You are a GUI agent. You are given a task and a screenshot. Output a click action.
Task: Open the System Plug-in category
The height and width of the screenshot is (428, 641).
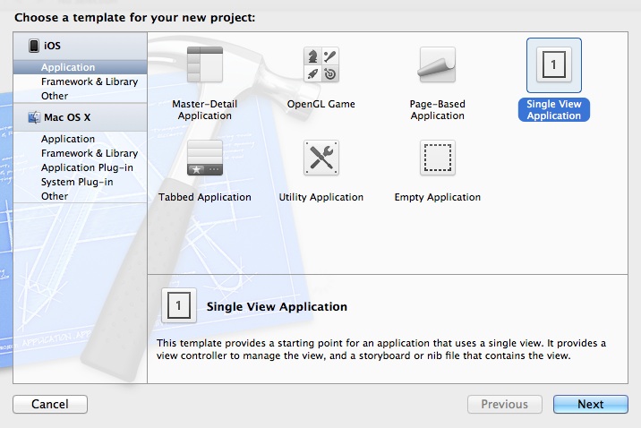(81, 182)
